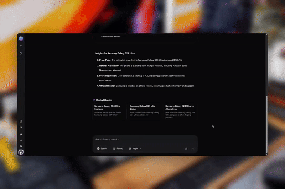Toggle the Related queries button
The width and height of the screenshot is (285, 189).
click(x=118, y=148)
